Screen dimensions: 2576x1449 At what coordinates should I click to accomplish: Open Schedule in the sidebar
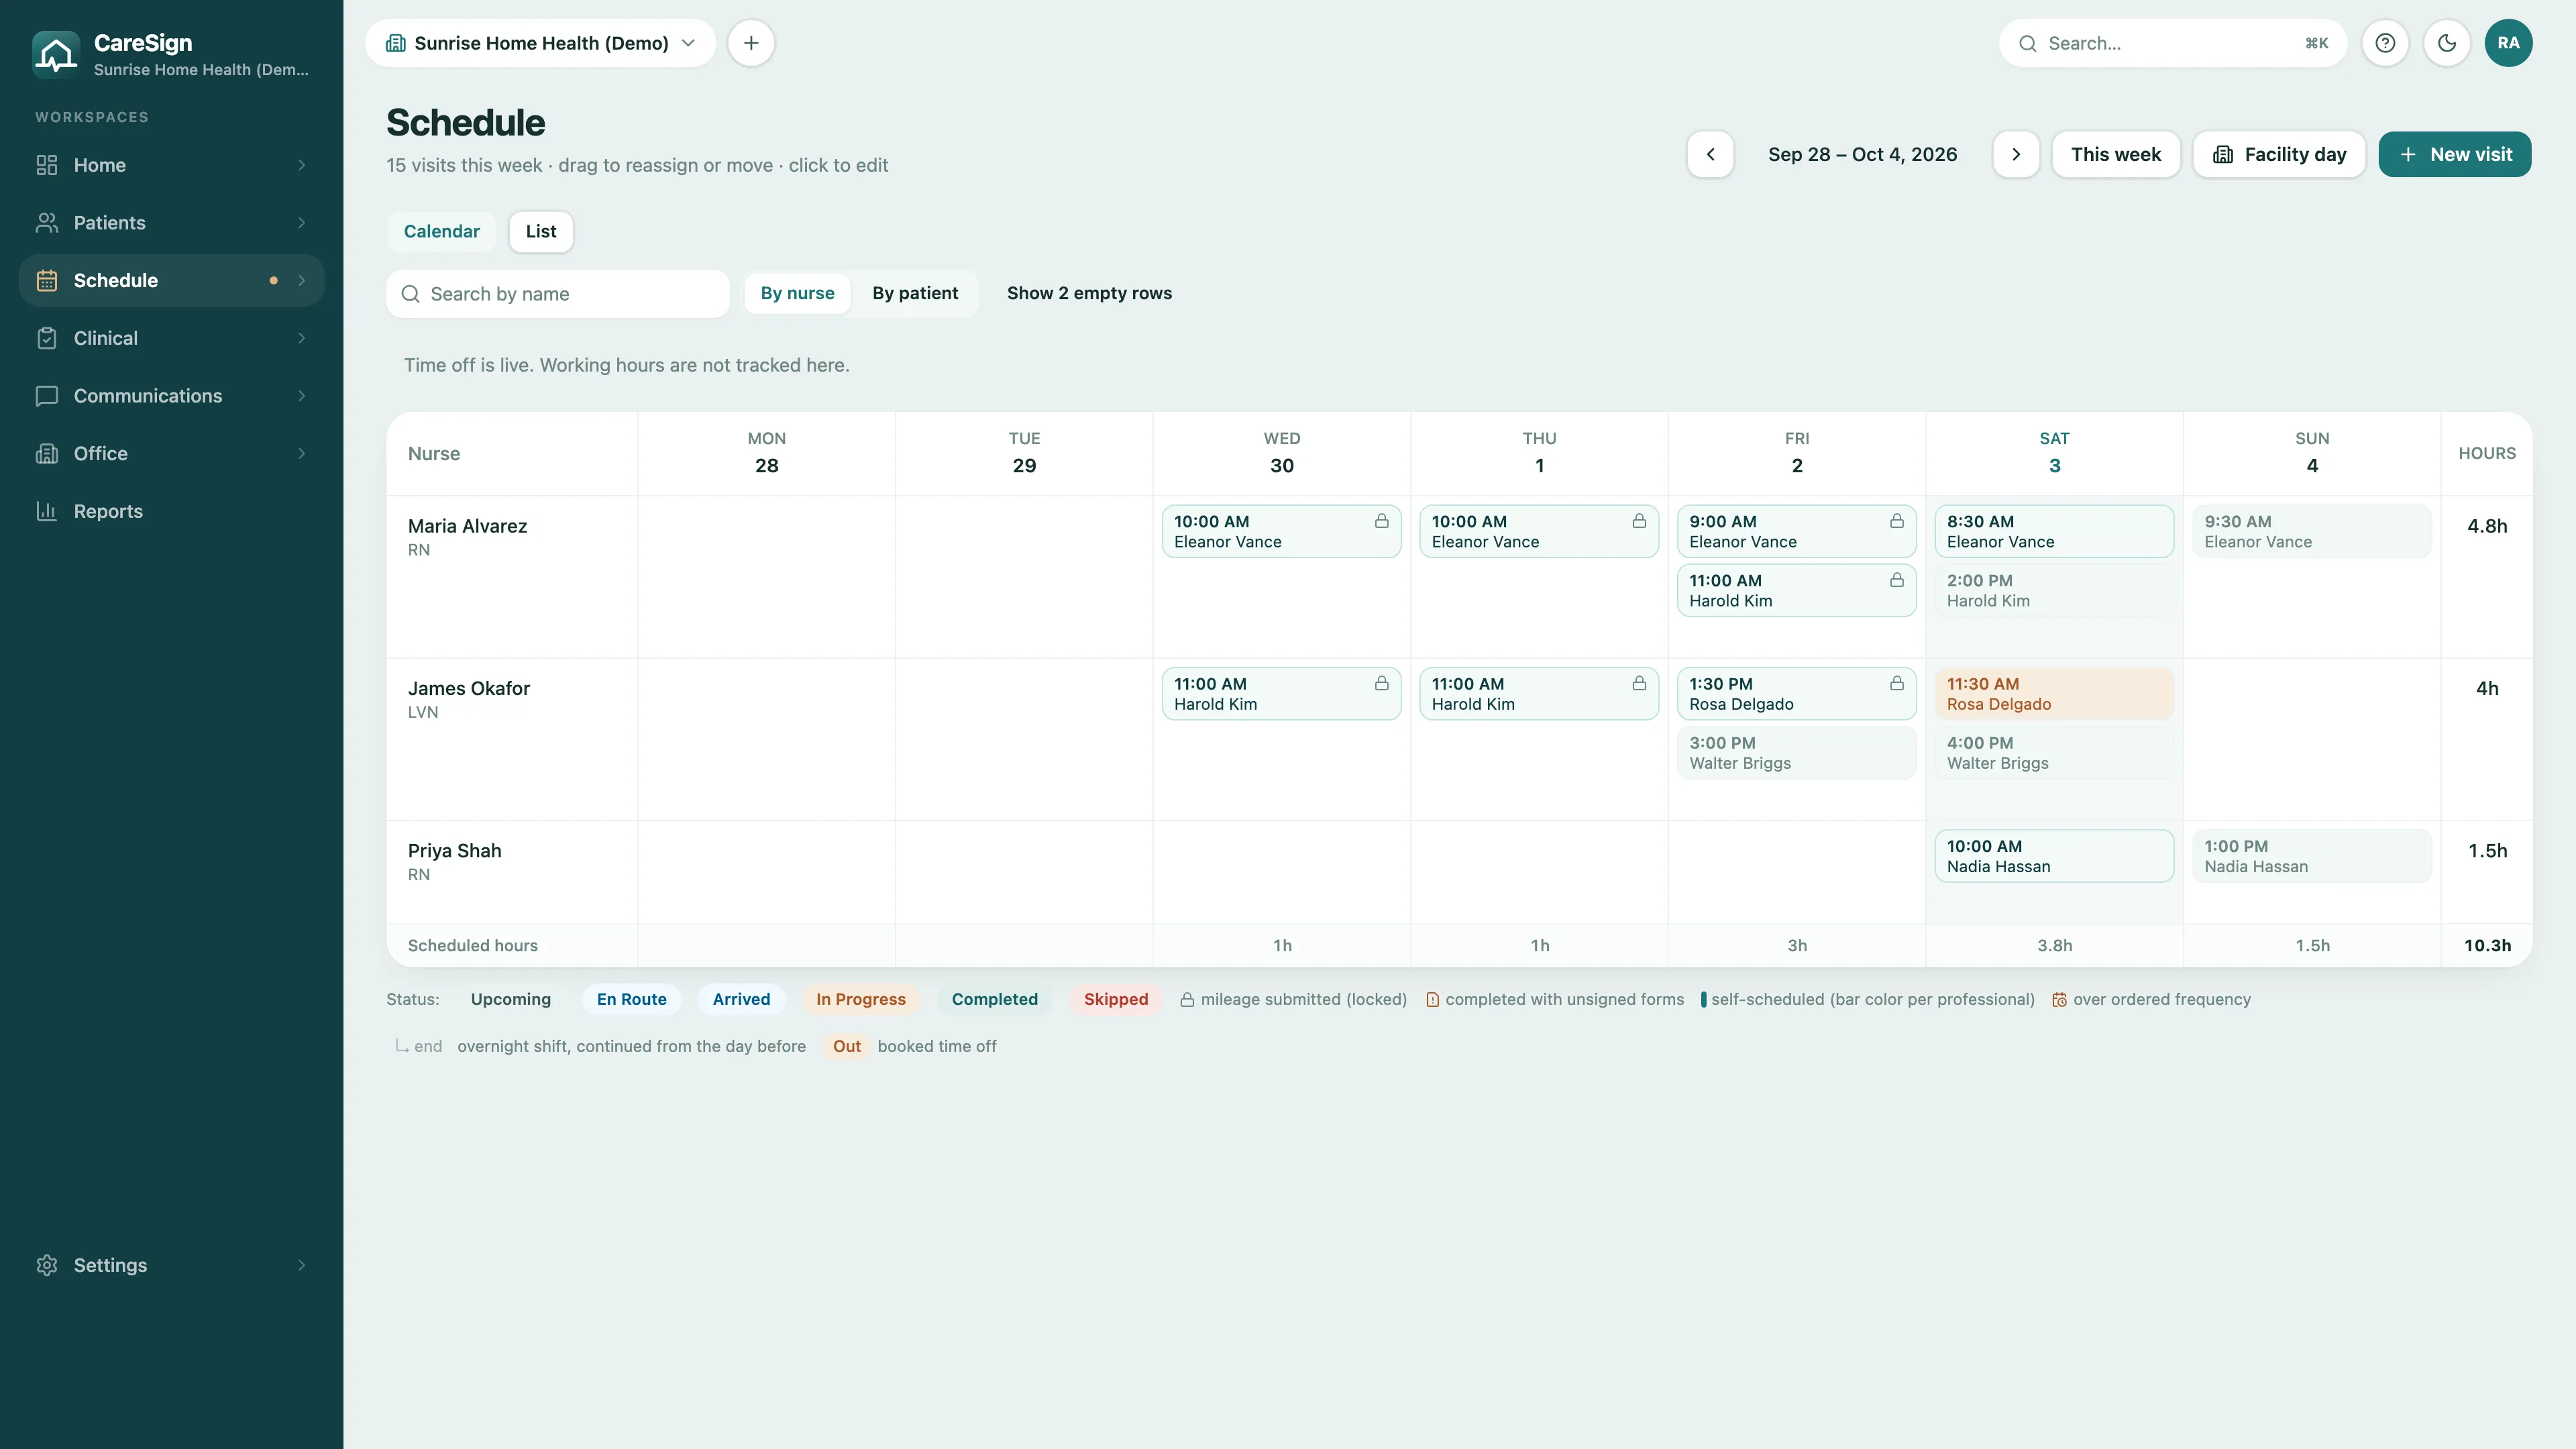pos(171,280)
